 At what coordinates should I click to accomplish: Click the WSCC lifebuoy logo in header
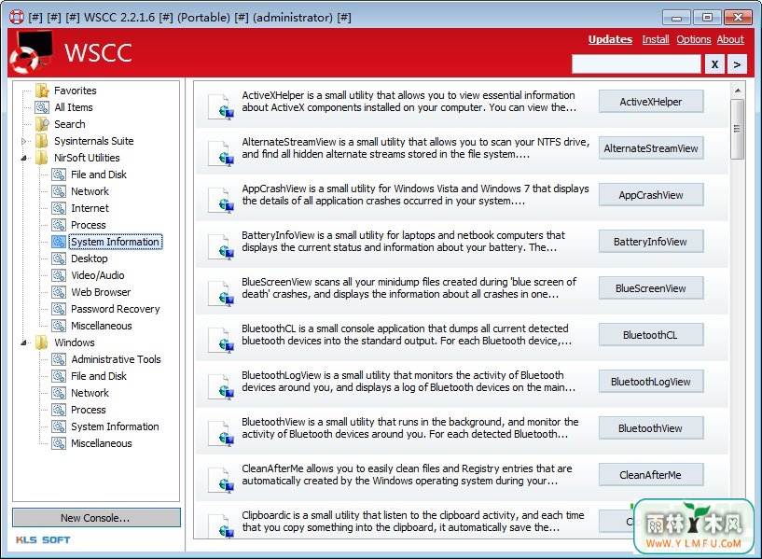30,52
